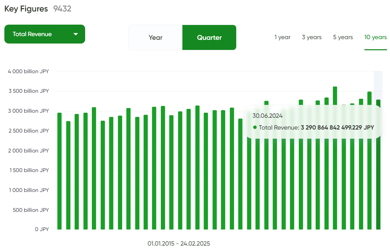390x252 pixels.
Task: Switch to Year view
Action: 155,38
